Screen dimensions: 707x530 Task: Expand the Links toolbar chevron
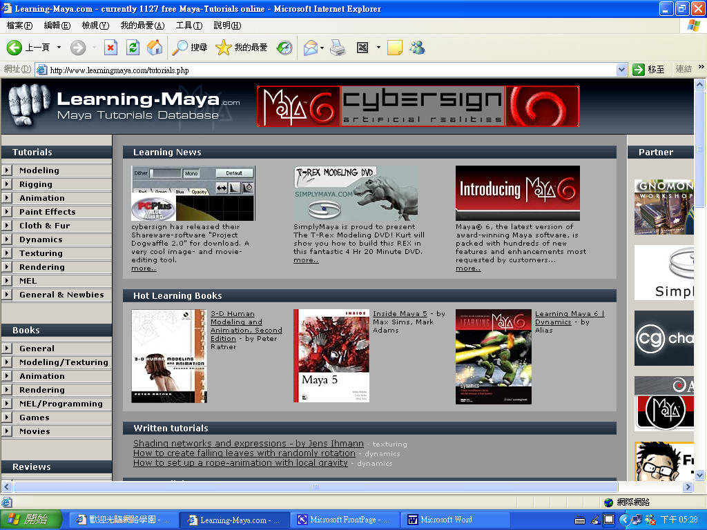701,67
